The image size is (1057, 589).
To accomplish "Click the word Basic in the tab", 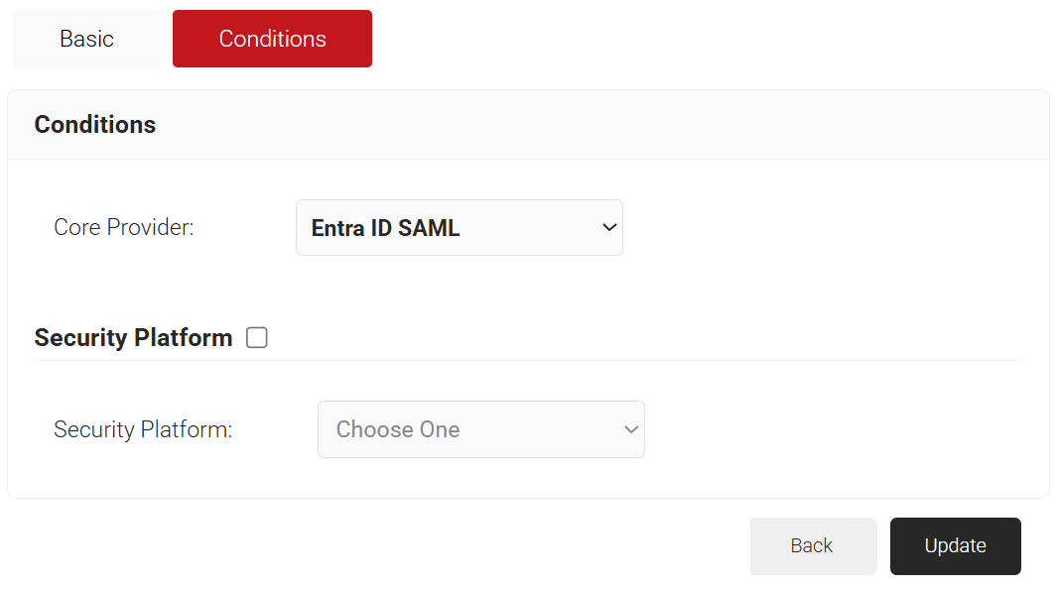I will 86,39.
